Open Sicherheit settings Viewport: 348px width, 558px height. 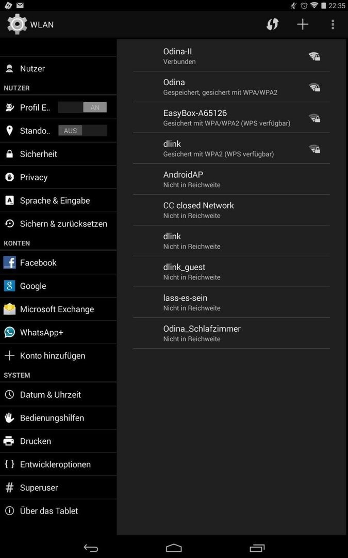tap(58, 154)
